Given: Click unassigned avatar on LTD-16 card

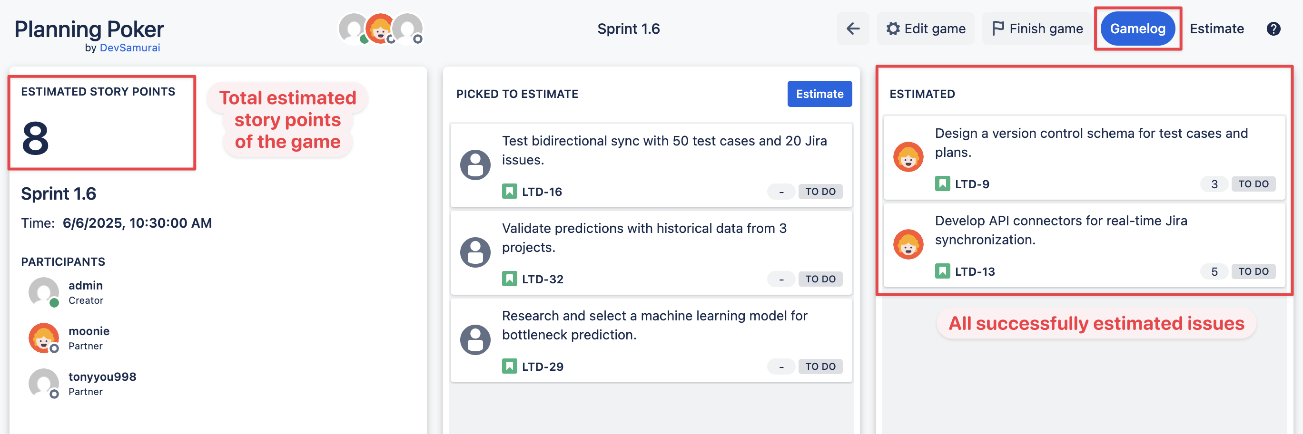Looking at the screenshot, I should point(475,164).
